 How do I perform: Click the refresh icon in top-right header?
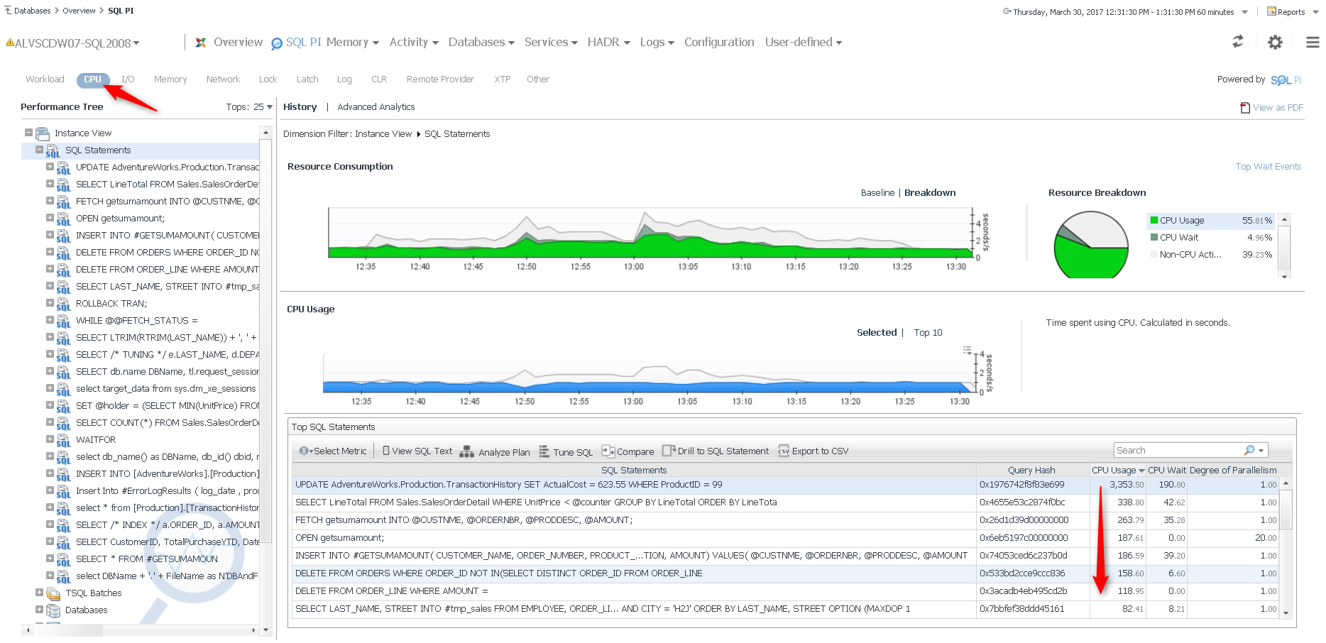coord(1237,42)
